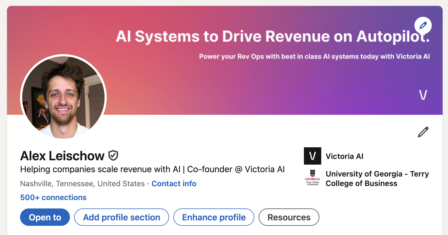Viewport: 448px width, 235px height.
Task: View 500+ connections
Action: click(53, 197)
